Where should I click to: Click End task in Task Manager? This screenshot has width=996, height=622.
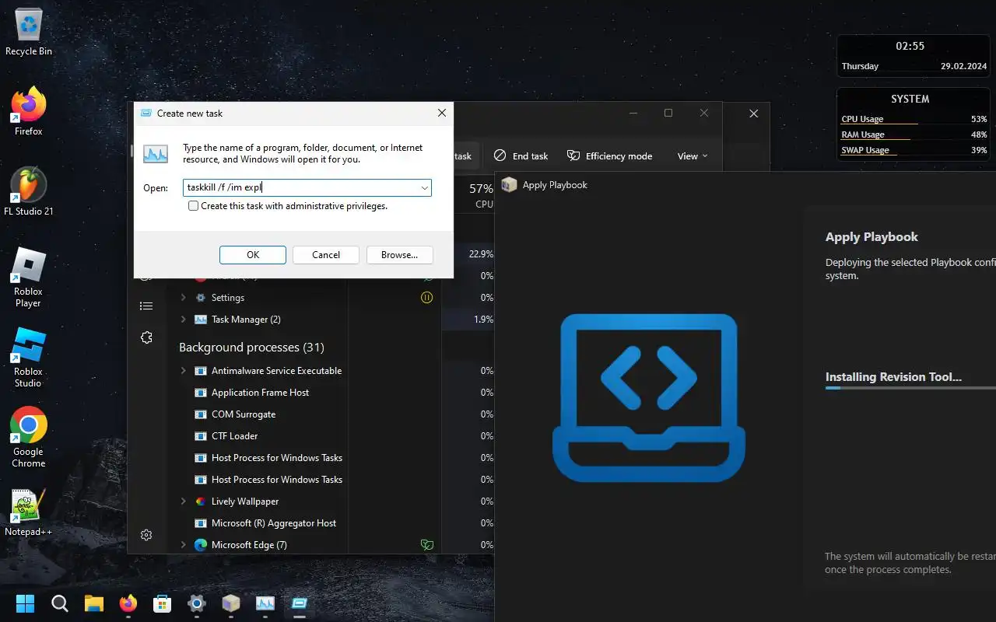(x=521, y=155)
